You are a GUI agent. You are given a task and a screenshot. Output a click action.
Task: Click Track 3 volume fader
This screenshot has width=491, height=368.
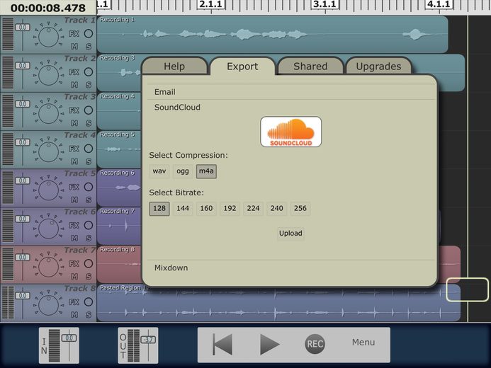pyautogui.click(x=23, y=104)
